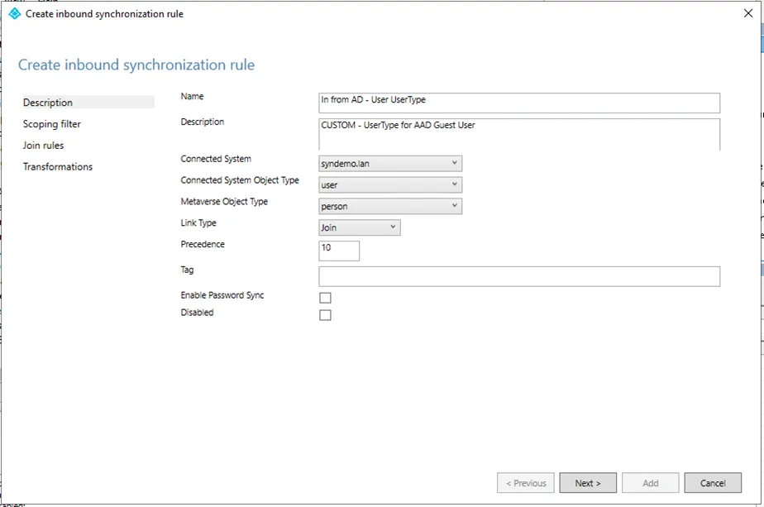Expand the Link Type dropdown
Screen dimensions: 764x507
pos(359,227)
